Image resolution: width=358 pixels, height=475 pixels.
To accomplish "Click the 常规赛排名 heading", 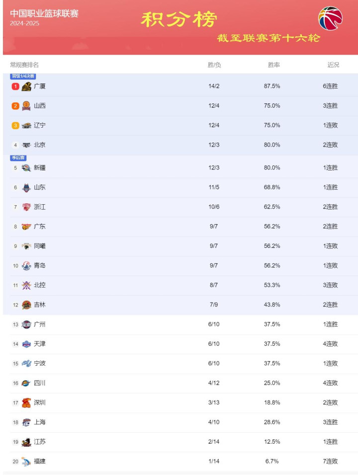I will tap(24, 65).
